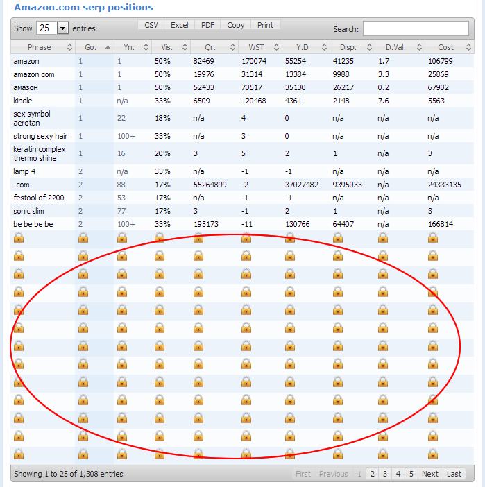
Task: Click the Previous page button
Action: point(333,474)
